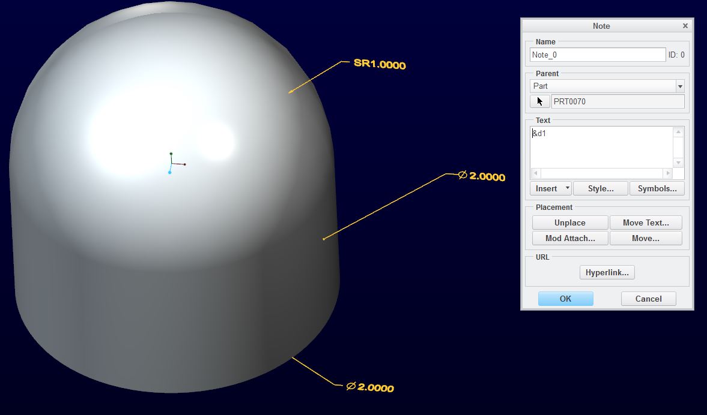
Task: Open the Style settings
Action: [601, 188]
